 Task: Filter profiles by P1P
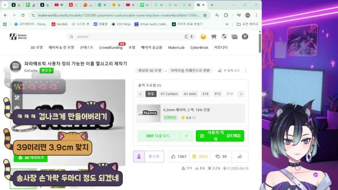point(230,94)
